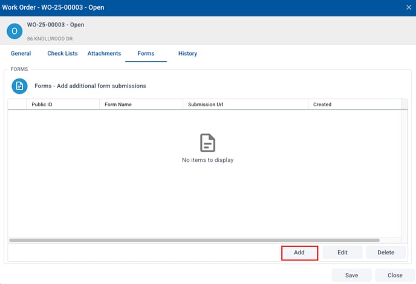Viewport: 416px width, 284px height.
Task: Go to the Attachments tab
Action: pos(104,54)
